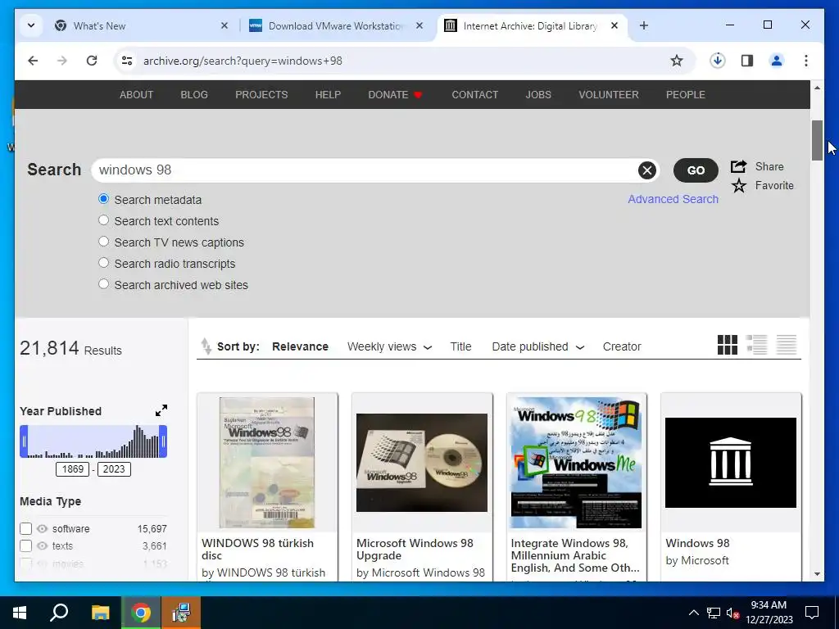The width and height of the screenshot is (839, 629).
Task: Open Chrome profile avatar
Action: point(777,61)
